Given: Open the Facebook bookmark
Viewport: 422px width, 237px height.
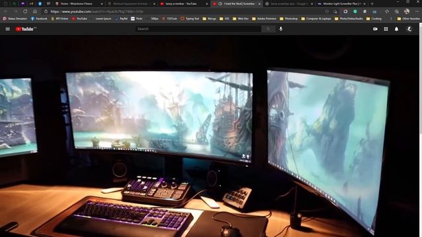Looking at the screenshot, I should (39, 18).
